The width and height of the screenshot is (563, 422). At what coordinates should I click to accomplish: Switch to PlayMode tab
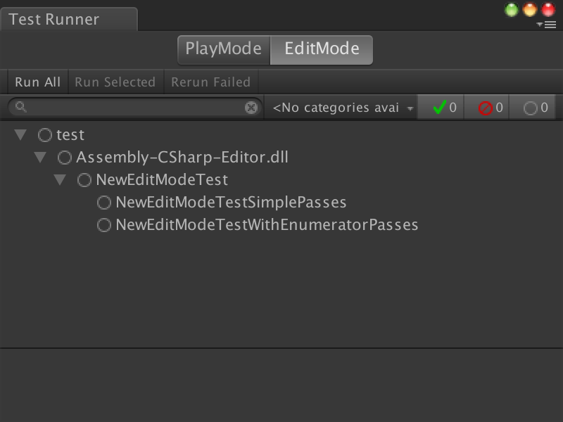[223, 49]
